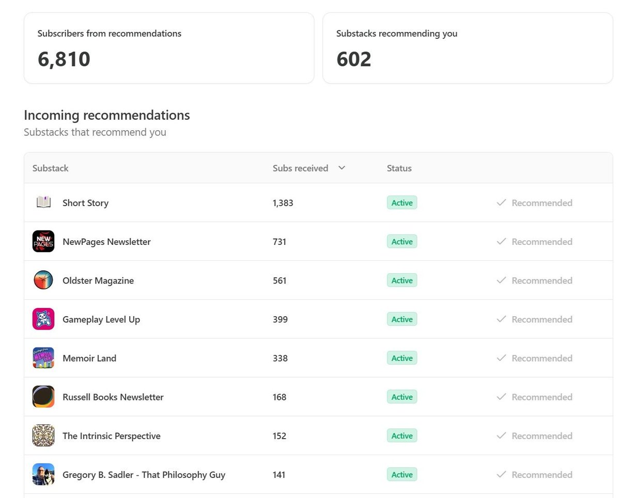Screen dimensions: 620x498
Task: Open the Russell Books Newsletter icon
Action: tap(43, 396)
